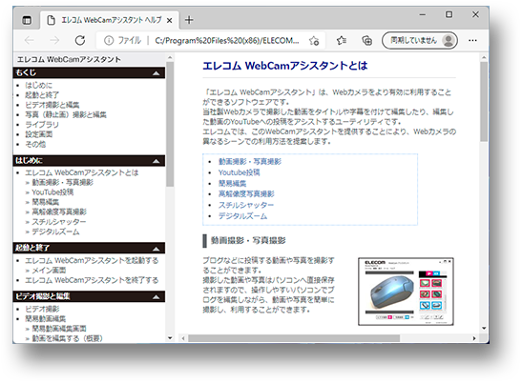
Task: Add page to favorites star icon
Action: [314, 41]
